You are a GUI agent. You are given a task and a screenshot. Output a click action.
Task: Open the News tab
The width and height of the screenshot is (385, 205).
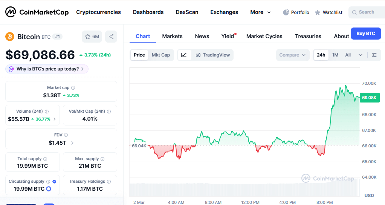coord(202,36)
